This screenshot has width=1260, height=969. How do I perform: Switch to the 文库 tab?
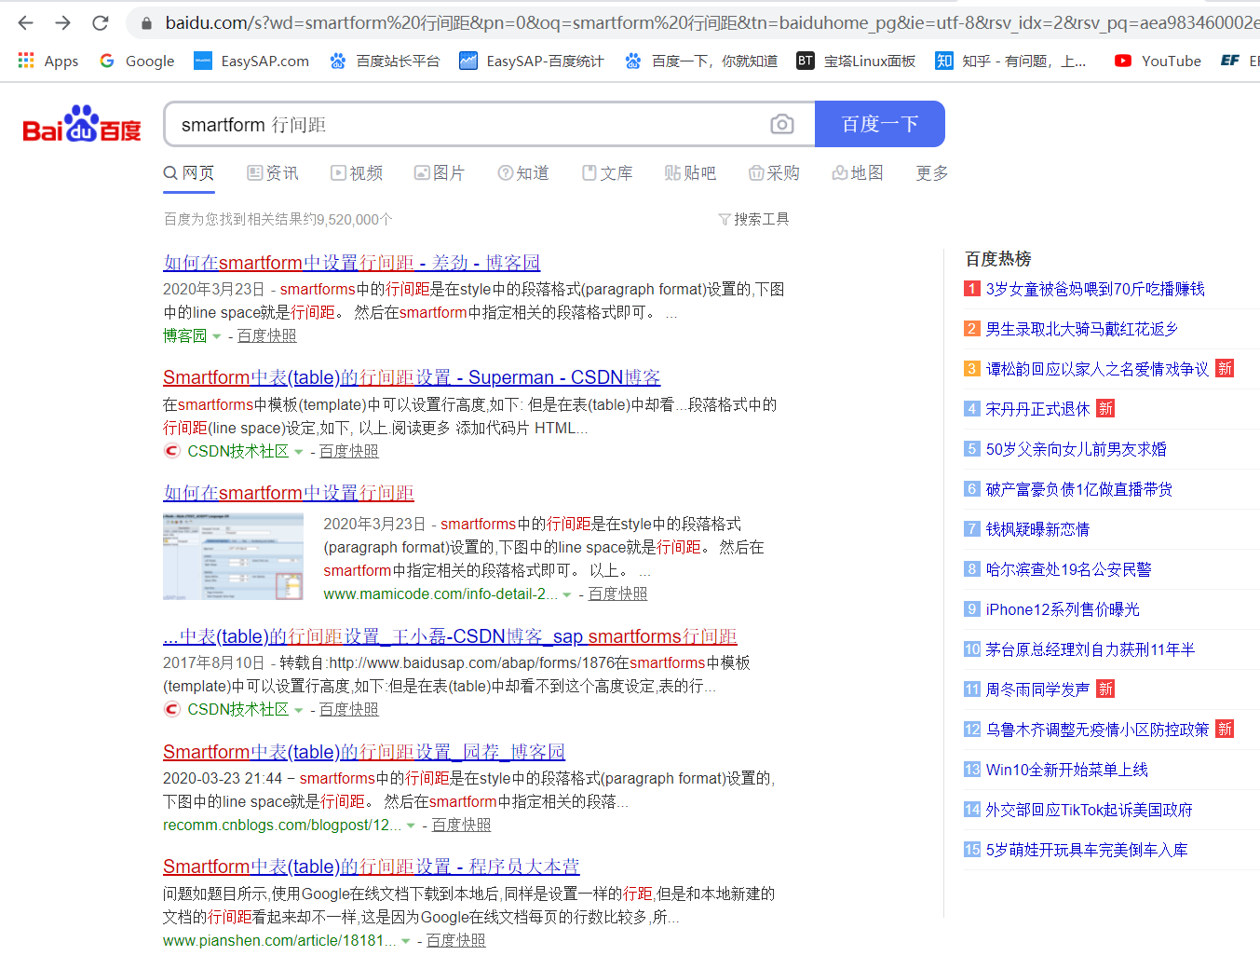pyautogui.click(x=607, y=173)
